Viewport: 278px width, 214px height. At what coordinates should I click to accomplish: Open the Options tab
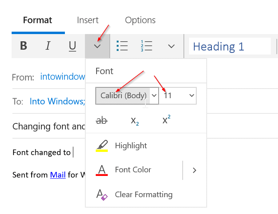tap(140, 20)
